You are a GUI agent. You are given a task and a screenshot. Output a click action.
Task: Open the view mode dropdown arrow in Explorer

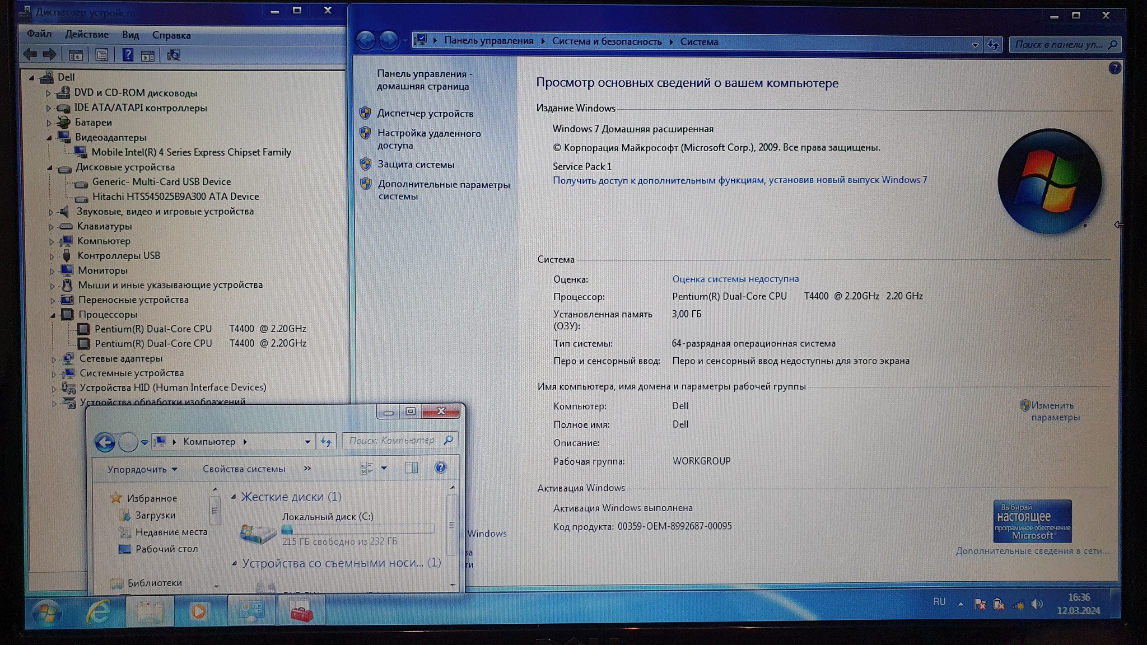[384, 468]
